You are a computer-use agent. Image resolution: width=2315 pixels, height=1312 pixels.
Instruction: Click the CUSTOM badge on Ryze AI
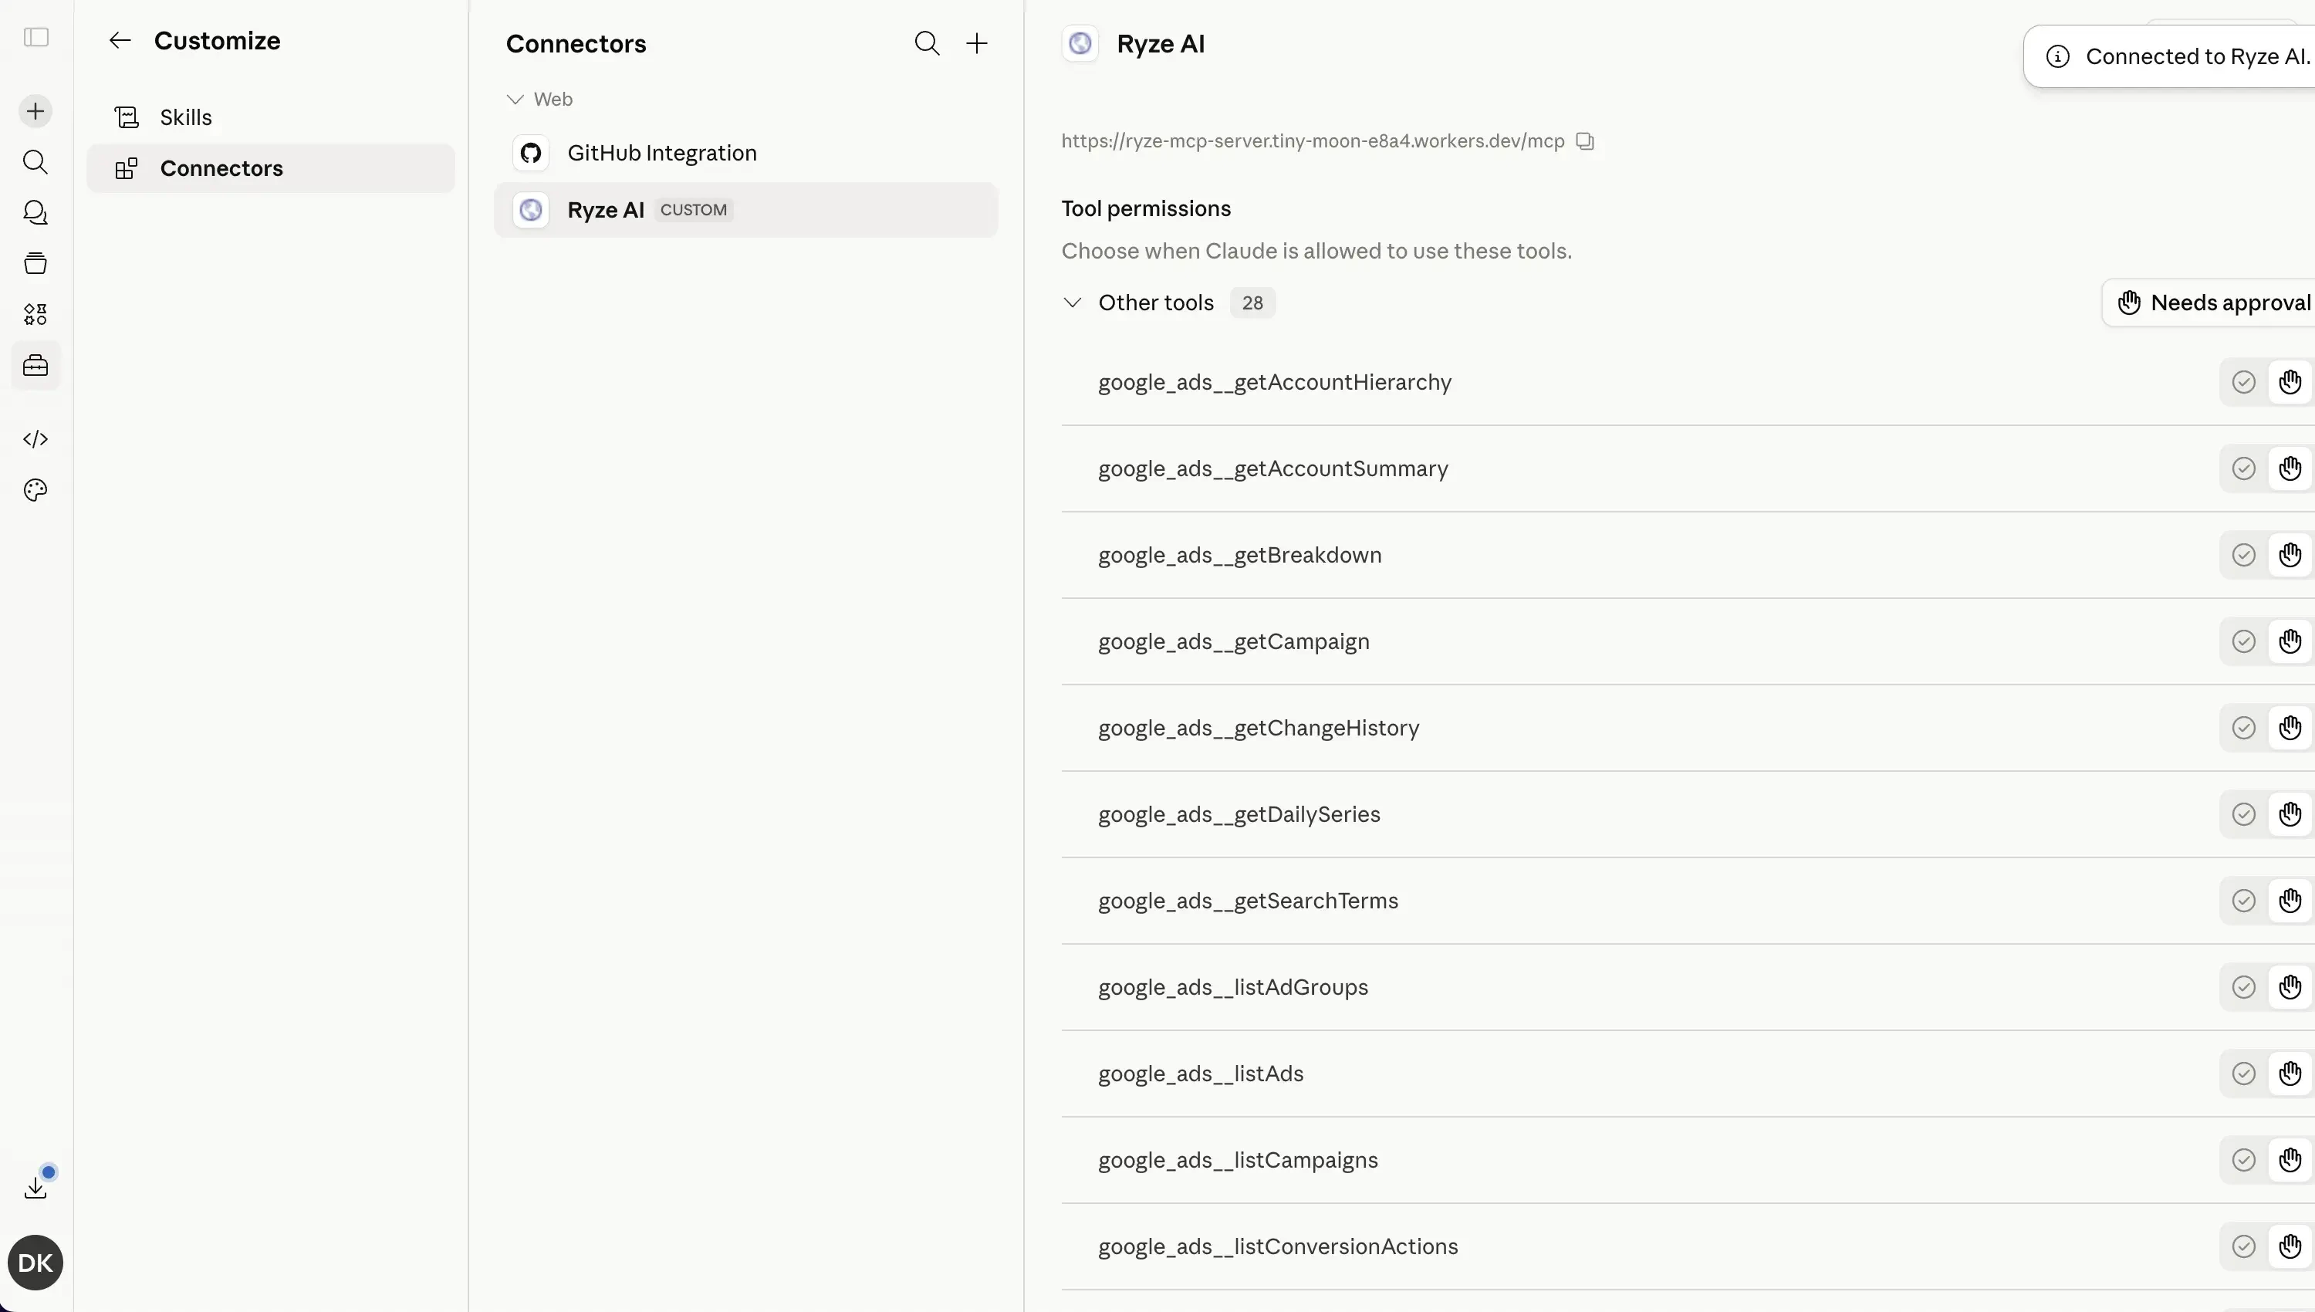pos(693,210)
